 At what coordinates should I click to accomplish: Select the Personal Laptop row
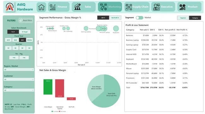pyautogui.click(x=157, y=73)
